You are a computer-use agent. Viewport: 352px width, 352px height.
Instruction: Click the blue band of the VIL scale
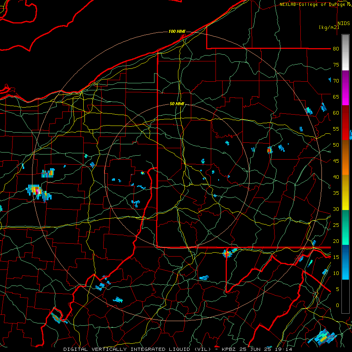(345, 262)
